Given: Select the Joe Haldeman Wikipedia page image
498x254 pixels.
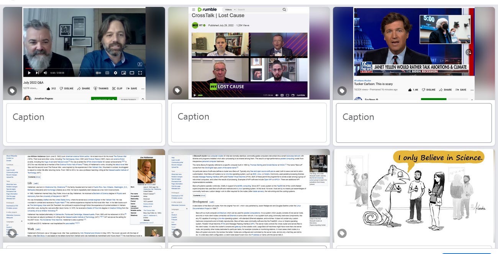Looking at the screenshot, I should [84, 196].
